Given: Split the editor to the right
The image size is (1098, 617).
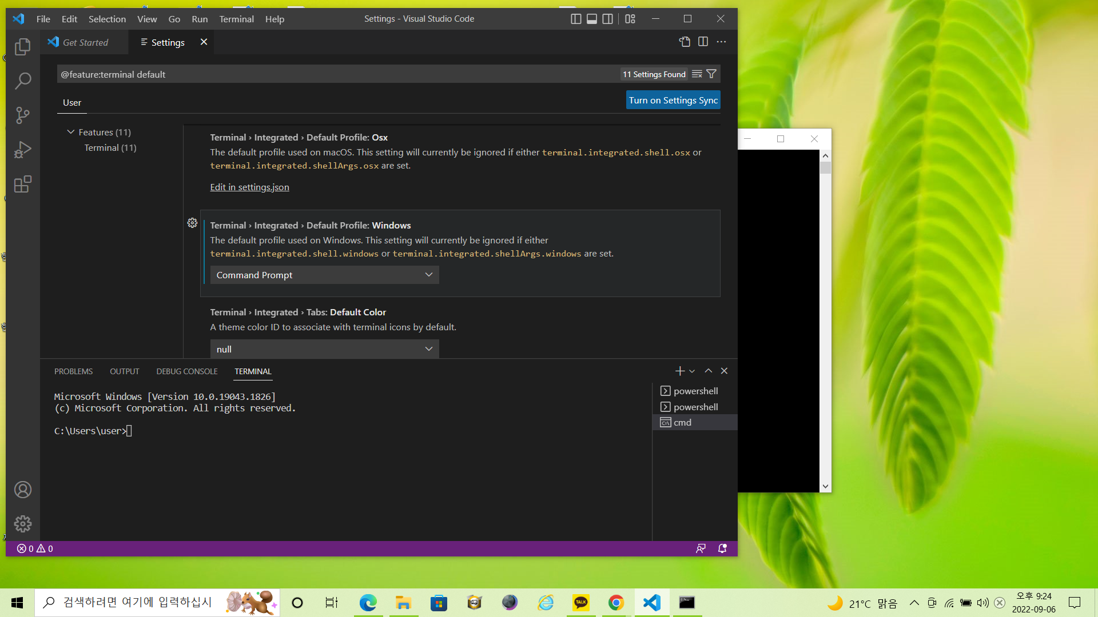Looking at the screenshot, I should tap(703, 42).
